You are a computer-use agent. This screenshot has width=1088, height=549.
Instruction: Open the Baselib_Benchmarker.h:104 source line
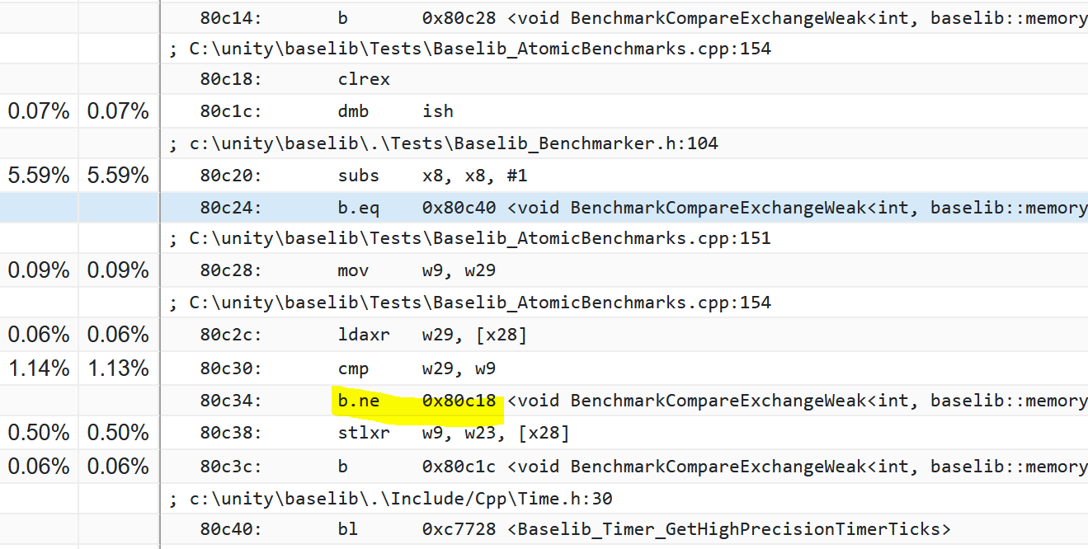pos(445,143)
